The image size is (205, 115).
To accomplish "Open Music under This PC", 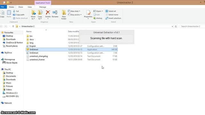I will coord(9,83).
